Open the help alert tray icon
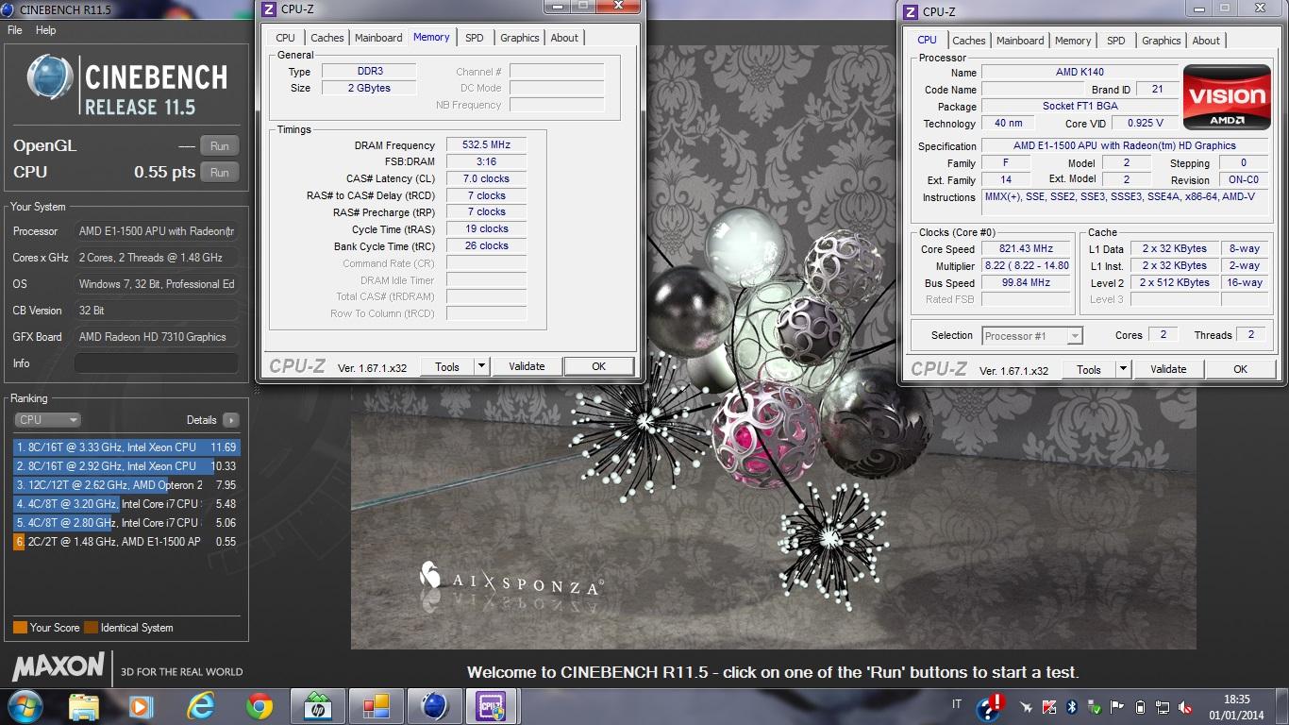Screen dimensions: 1289x725 [x=989, y=707]
